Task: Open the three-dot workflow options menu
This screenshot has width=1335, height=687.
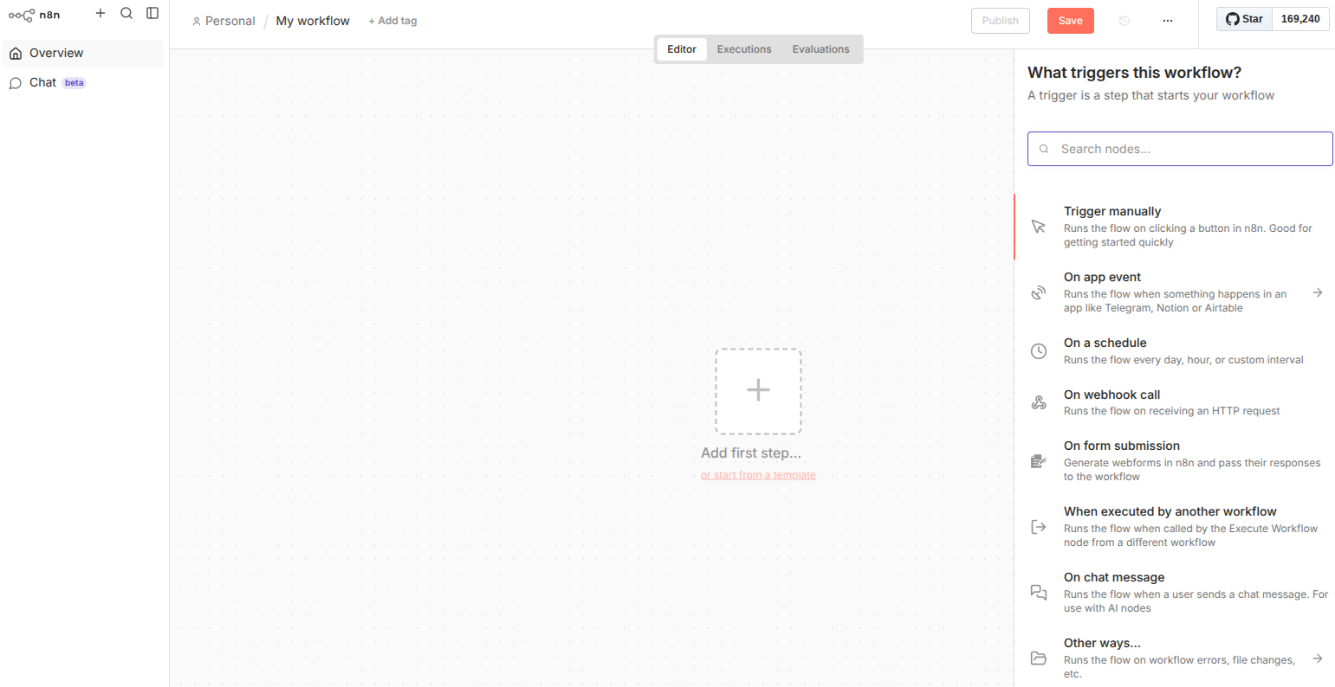Action: [1168, 21]
